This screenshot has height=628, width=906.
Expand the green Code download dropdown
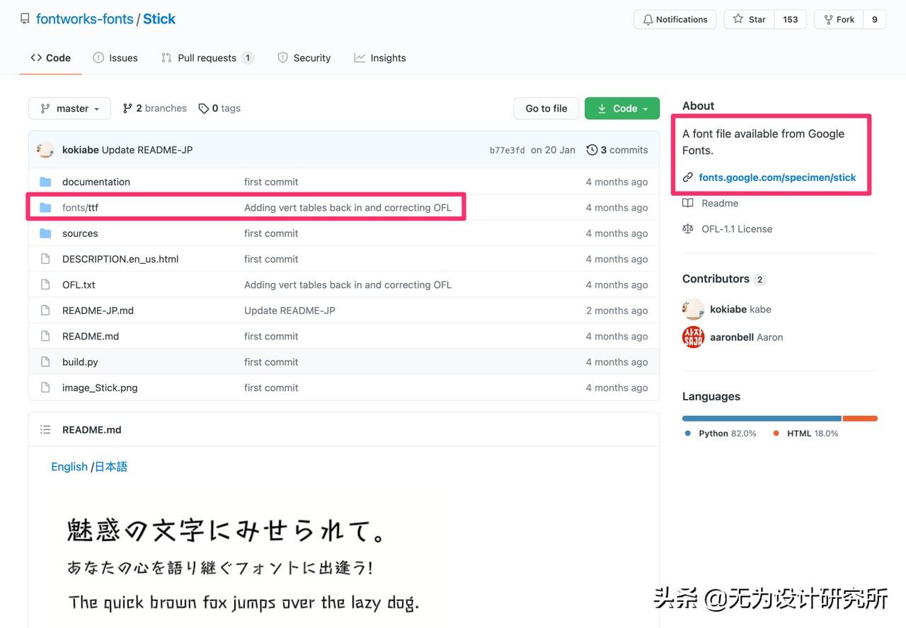click(x=622, y=108)
